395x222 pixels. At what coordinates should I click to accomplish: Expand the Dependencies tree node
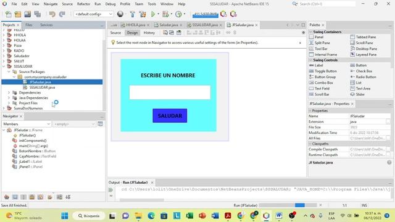pos(9,92)
